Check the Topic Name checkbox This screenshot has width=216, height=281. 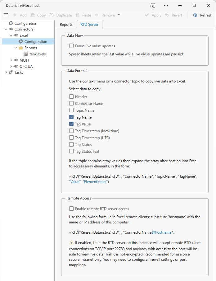[71, 110]
